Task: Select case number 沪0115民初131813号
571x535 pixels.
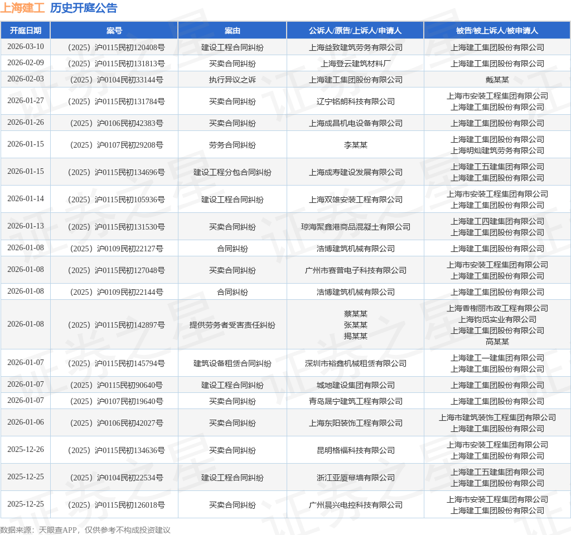Action: click(x=117, y=64)
